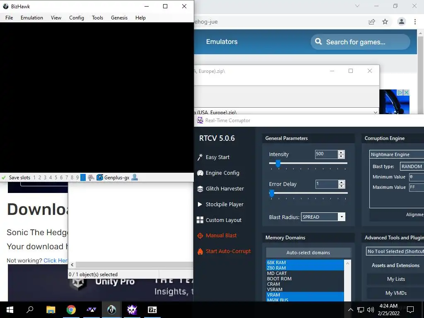The image size is (424, 318).
Task: Click the Glitch Harvester stack icon
Action: coord(200,189)
